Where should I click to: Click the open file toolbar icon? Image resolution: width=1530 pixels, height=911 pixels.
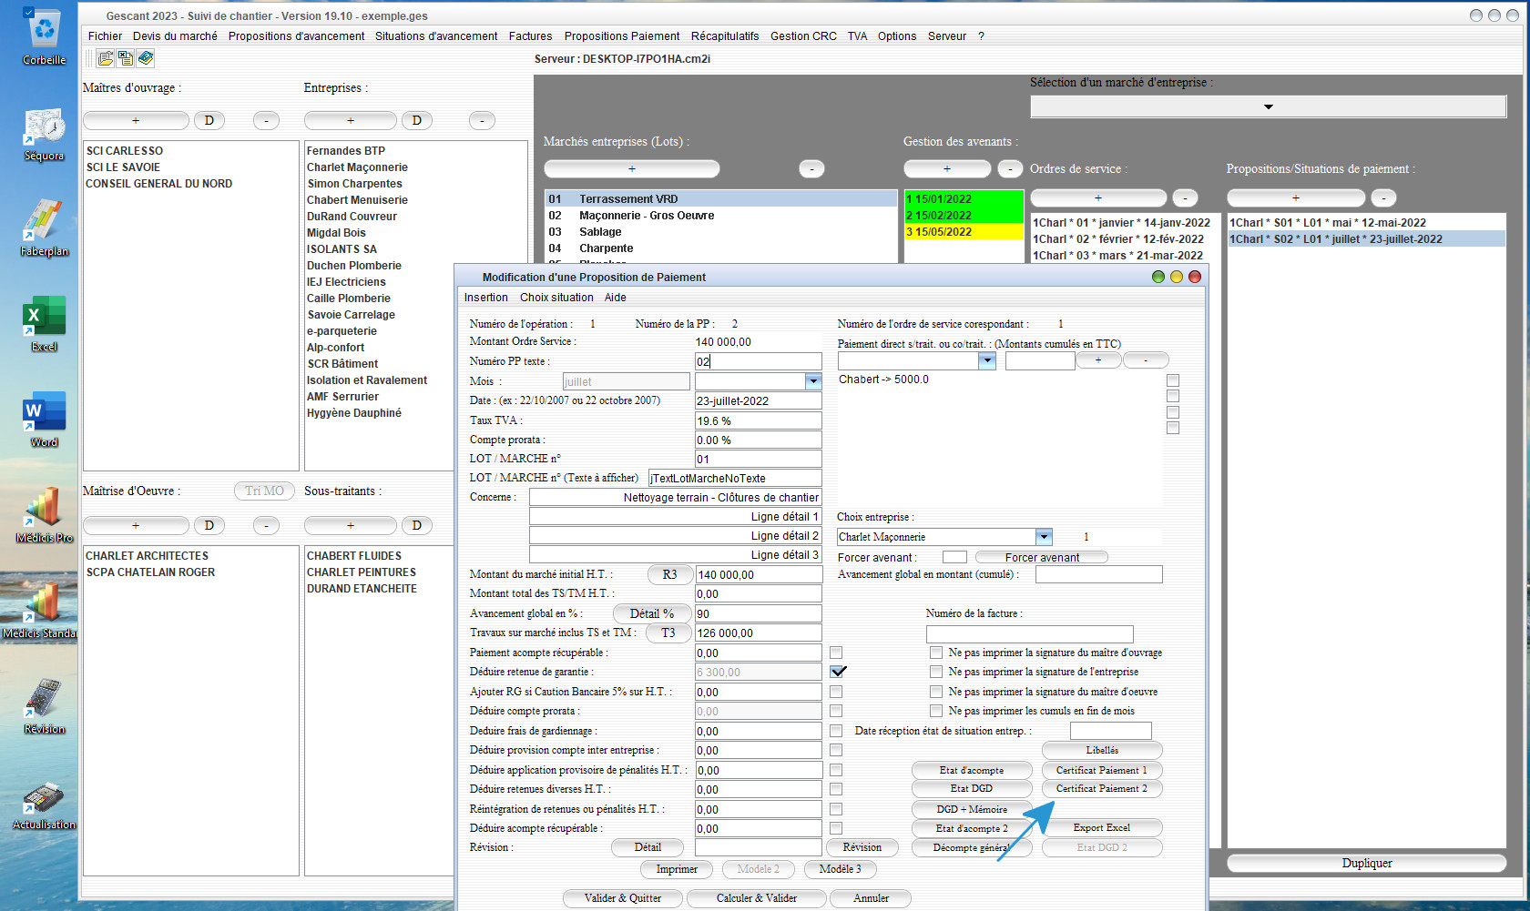point(106,58)
